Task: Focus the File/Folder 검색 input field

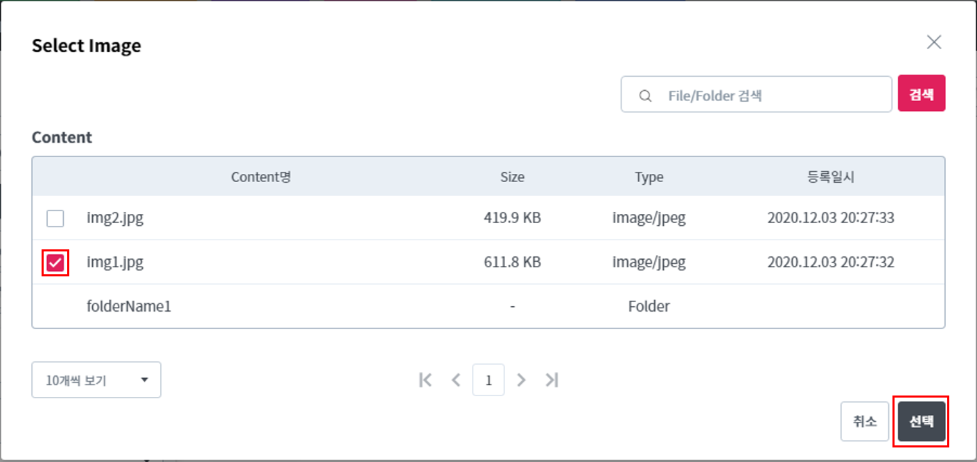Action: pyautogui.click(x=769, y=96)
